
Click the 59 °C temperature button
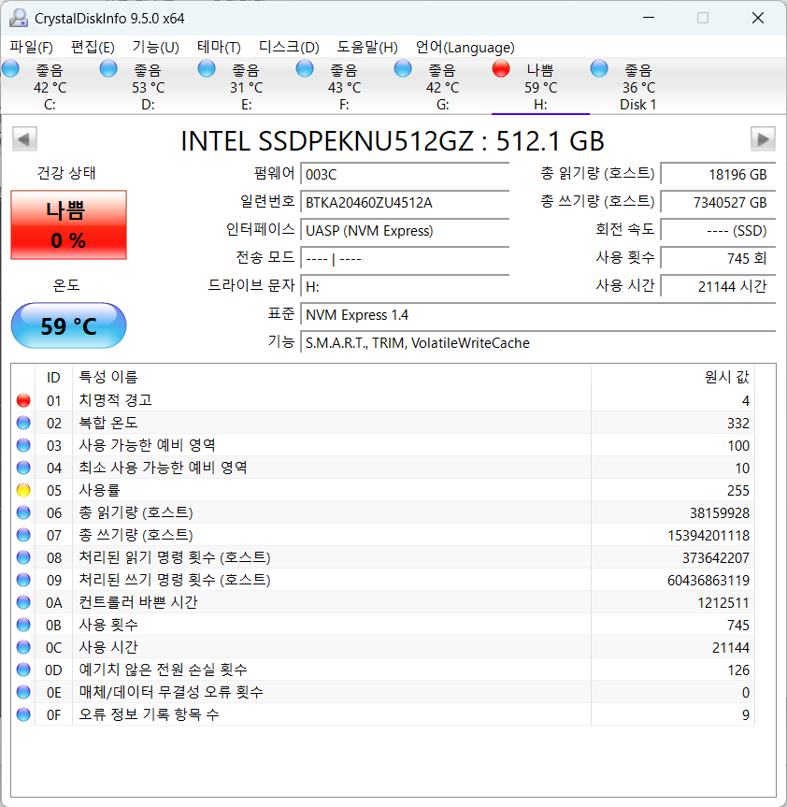click(x=68, y=325)
